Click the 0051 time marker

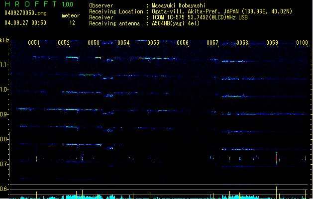click(34, 43)
